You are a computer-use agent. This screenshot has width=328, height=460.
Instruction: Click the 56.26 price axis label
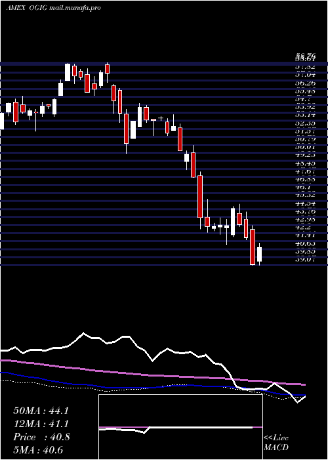[305, 83]
